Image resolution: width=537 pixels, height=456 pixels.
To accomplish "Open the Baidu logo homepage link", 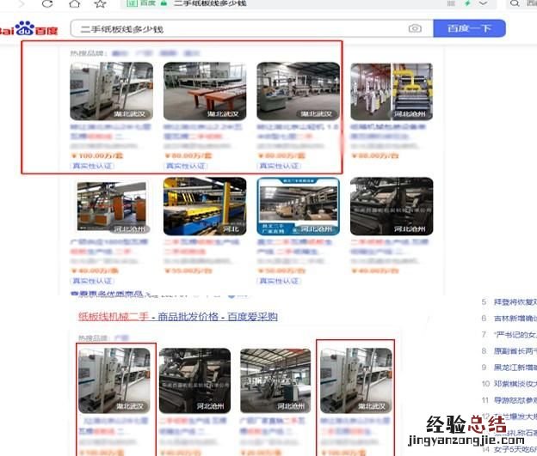I will (28, 28).
